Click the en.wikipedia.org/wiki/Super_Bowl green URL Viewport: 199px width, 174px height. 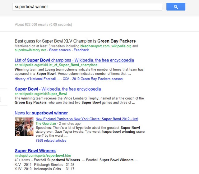pyautogui.click(x=41, y=94)
